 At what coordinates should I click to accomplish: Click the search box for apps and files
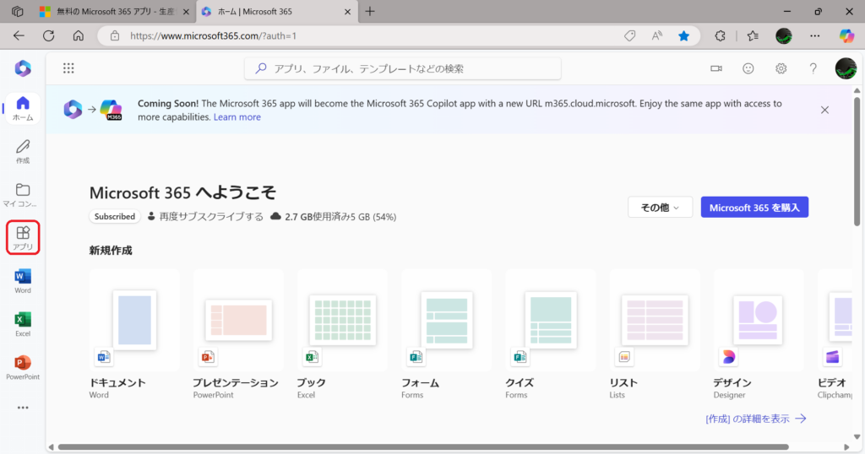point(403,68)
